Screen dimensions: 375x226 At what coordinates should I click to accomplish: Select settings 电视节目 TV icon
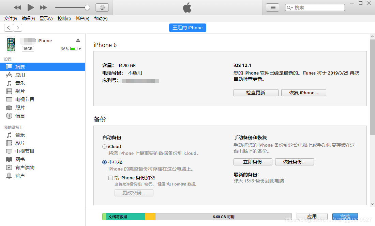[x=9, y=99]
